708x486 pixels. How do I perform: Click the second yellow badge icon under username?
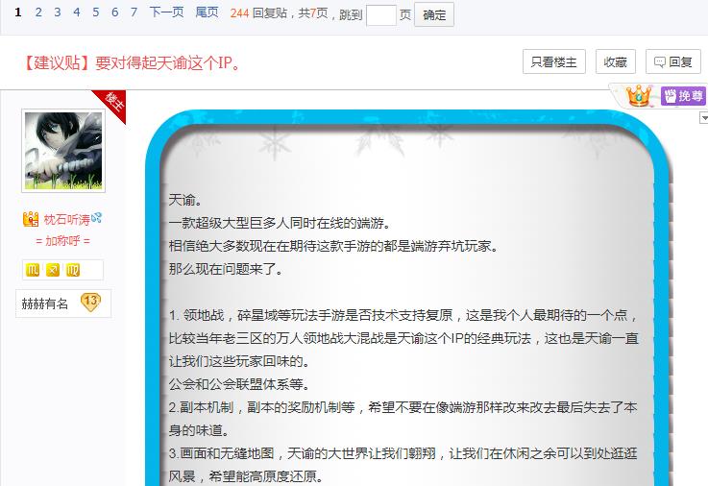click(x=53, y=270)
